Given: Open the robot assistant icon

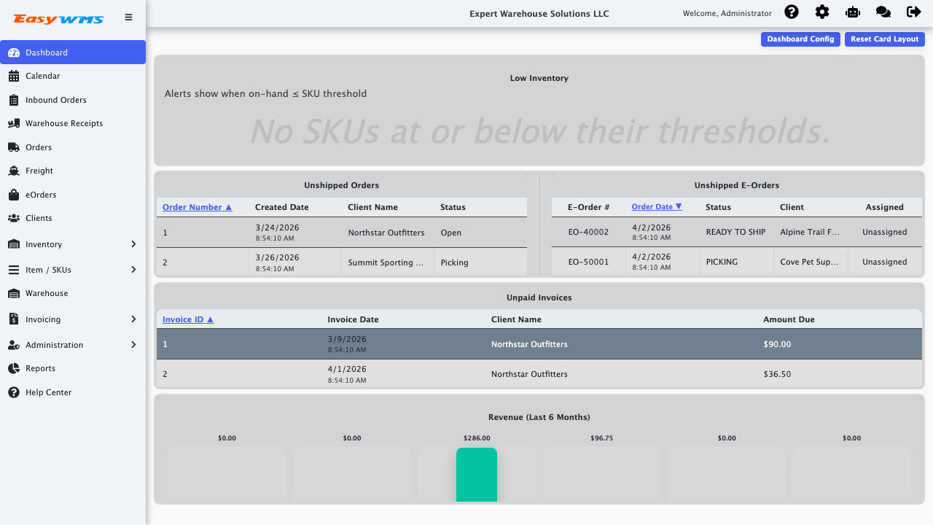Looking at the screenshot, I should [853, 12].
